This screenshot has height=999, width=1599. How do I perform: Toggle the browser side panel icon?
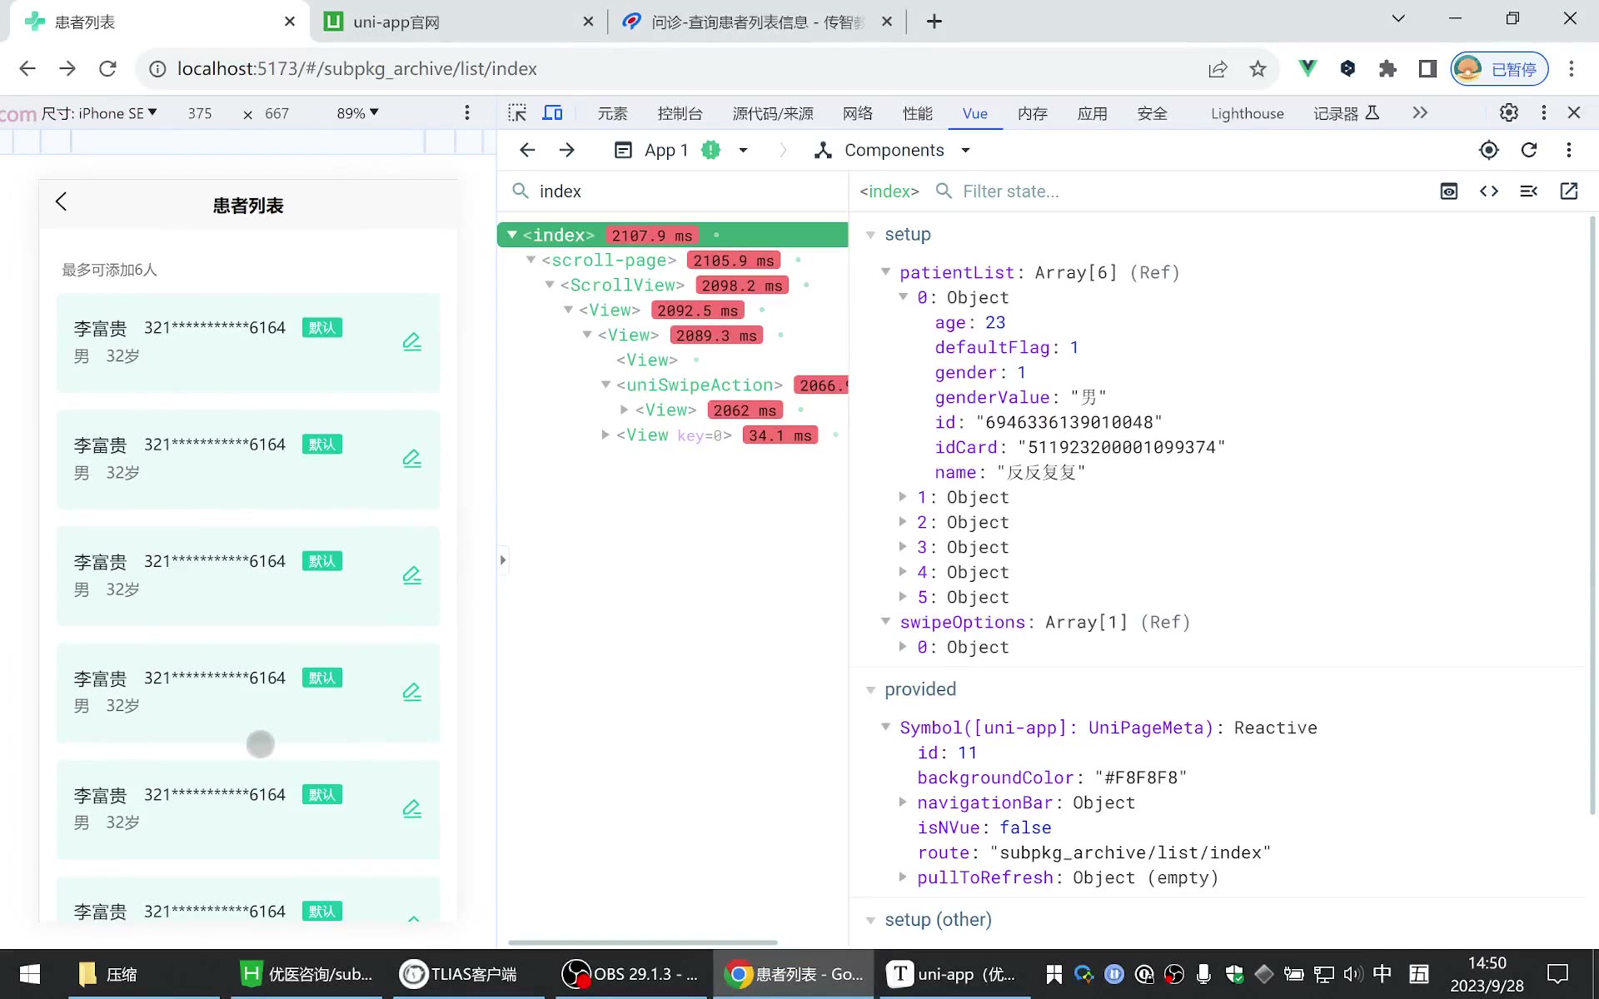1427,68
